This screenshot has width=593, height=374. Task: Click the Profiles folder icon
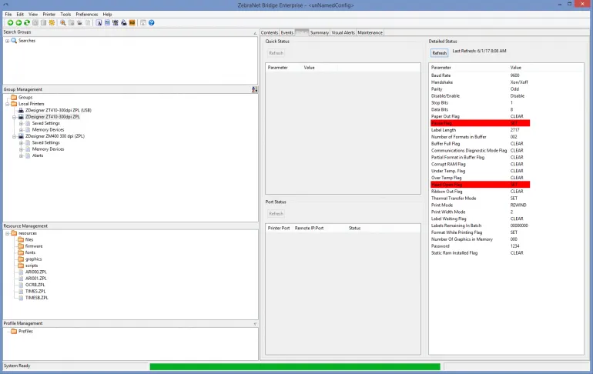pyautogui.click(x=14, y=332)
